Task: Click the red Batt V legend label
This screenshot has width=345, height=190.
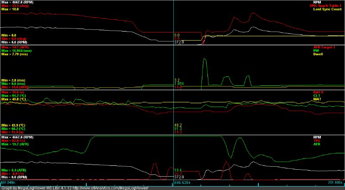Action: [337, 92]
